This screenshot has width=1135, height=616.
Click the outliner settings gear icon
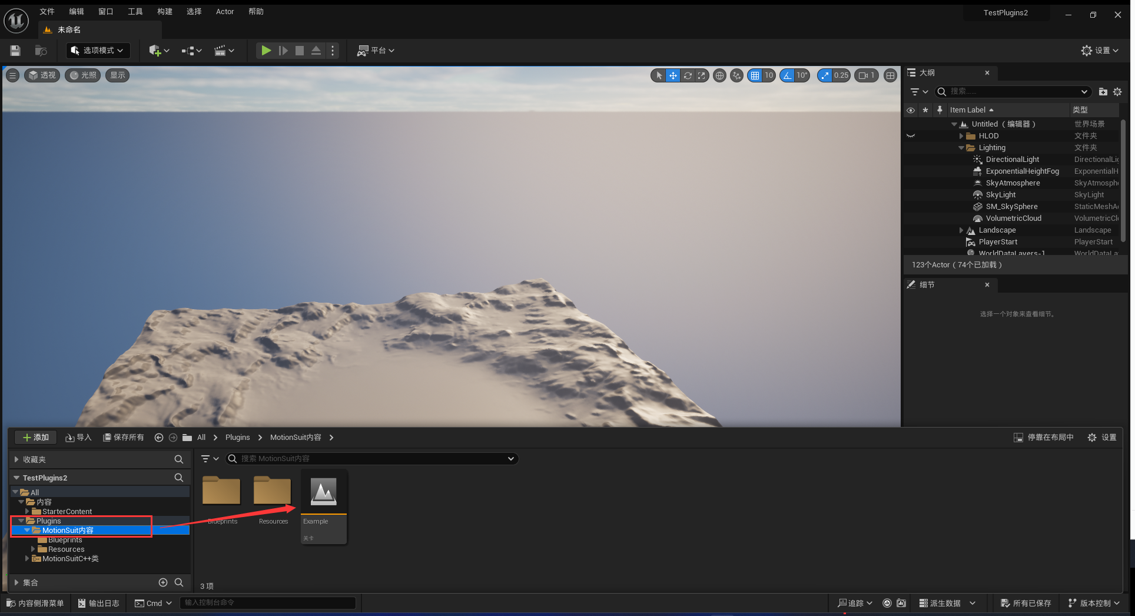click(x=1117, y=92)
